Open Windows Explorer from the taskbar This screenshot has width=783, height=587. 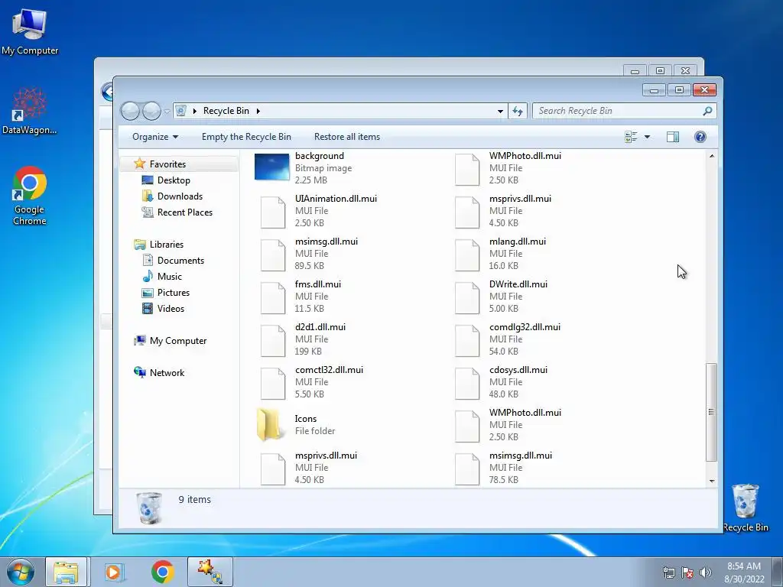point(66,572)
